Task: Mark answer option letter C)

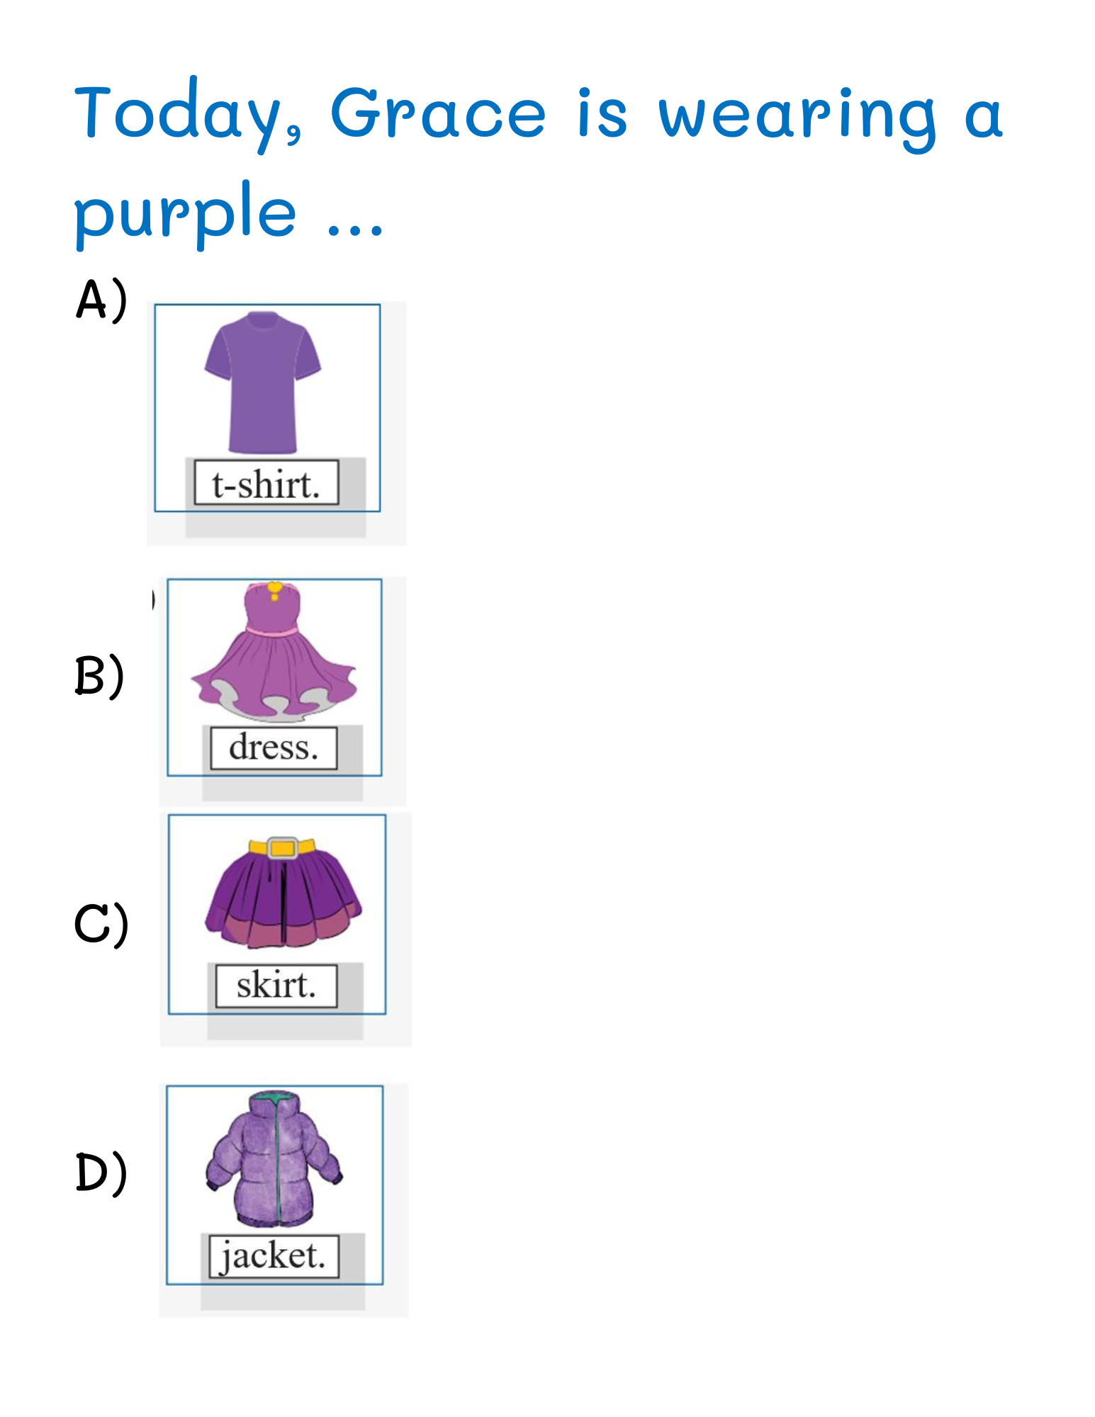Action: click(101, 923)
